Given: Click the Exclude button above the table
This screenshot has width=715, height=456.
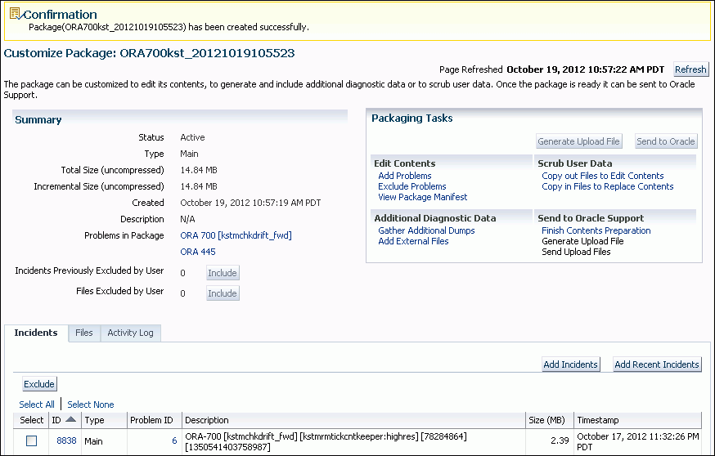Looking at the screenshot, I should pyautogui.click(x=39, y=384).
